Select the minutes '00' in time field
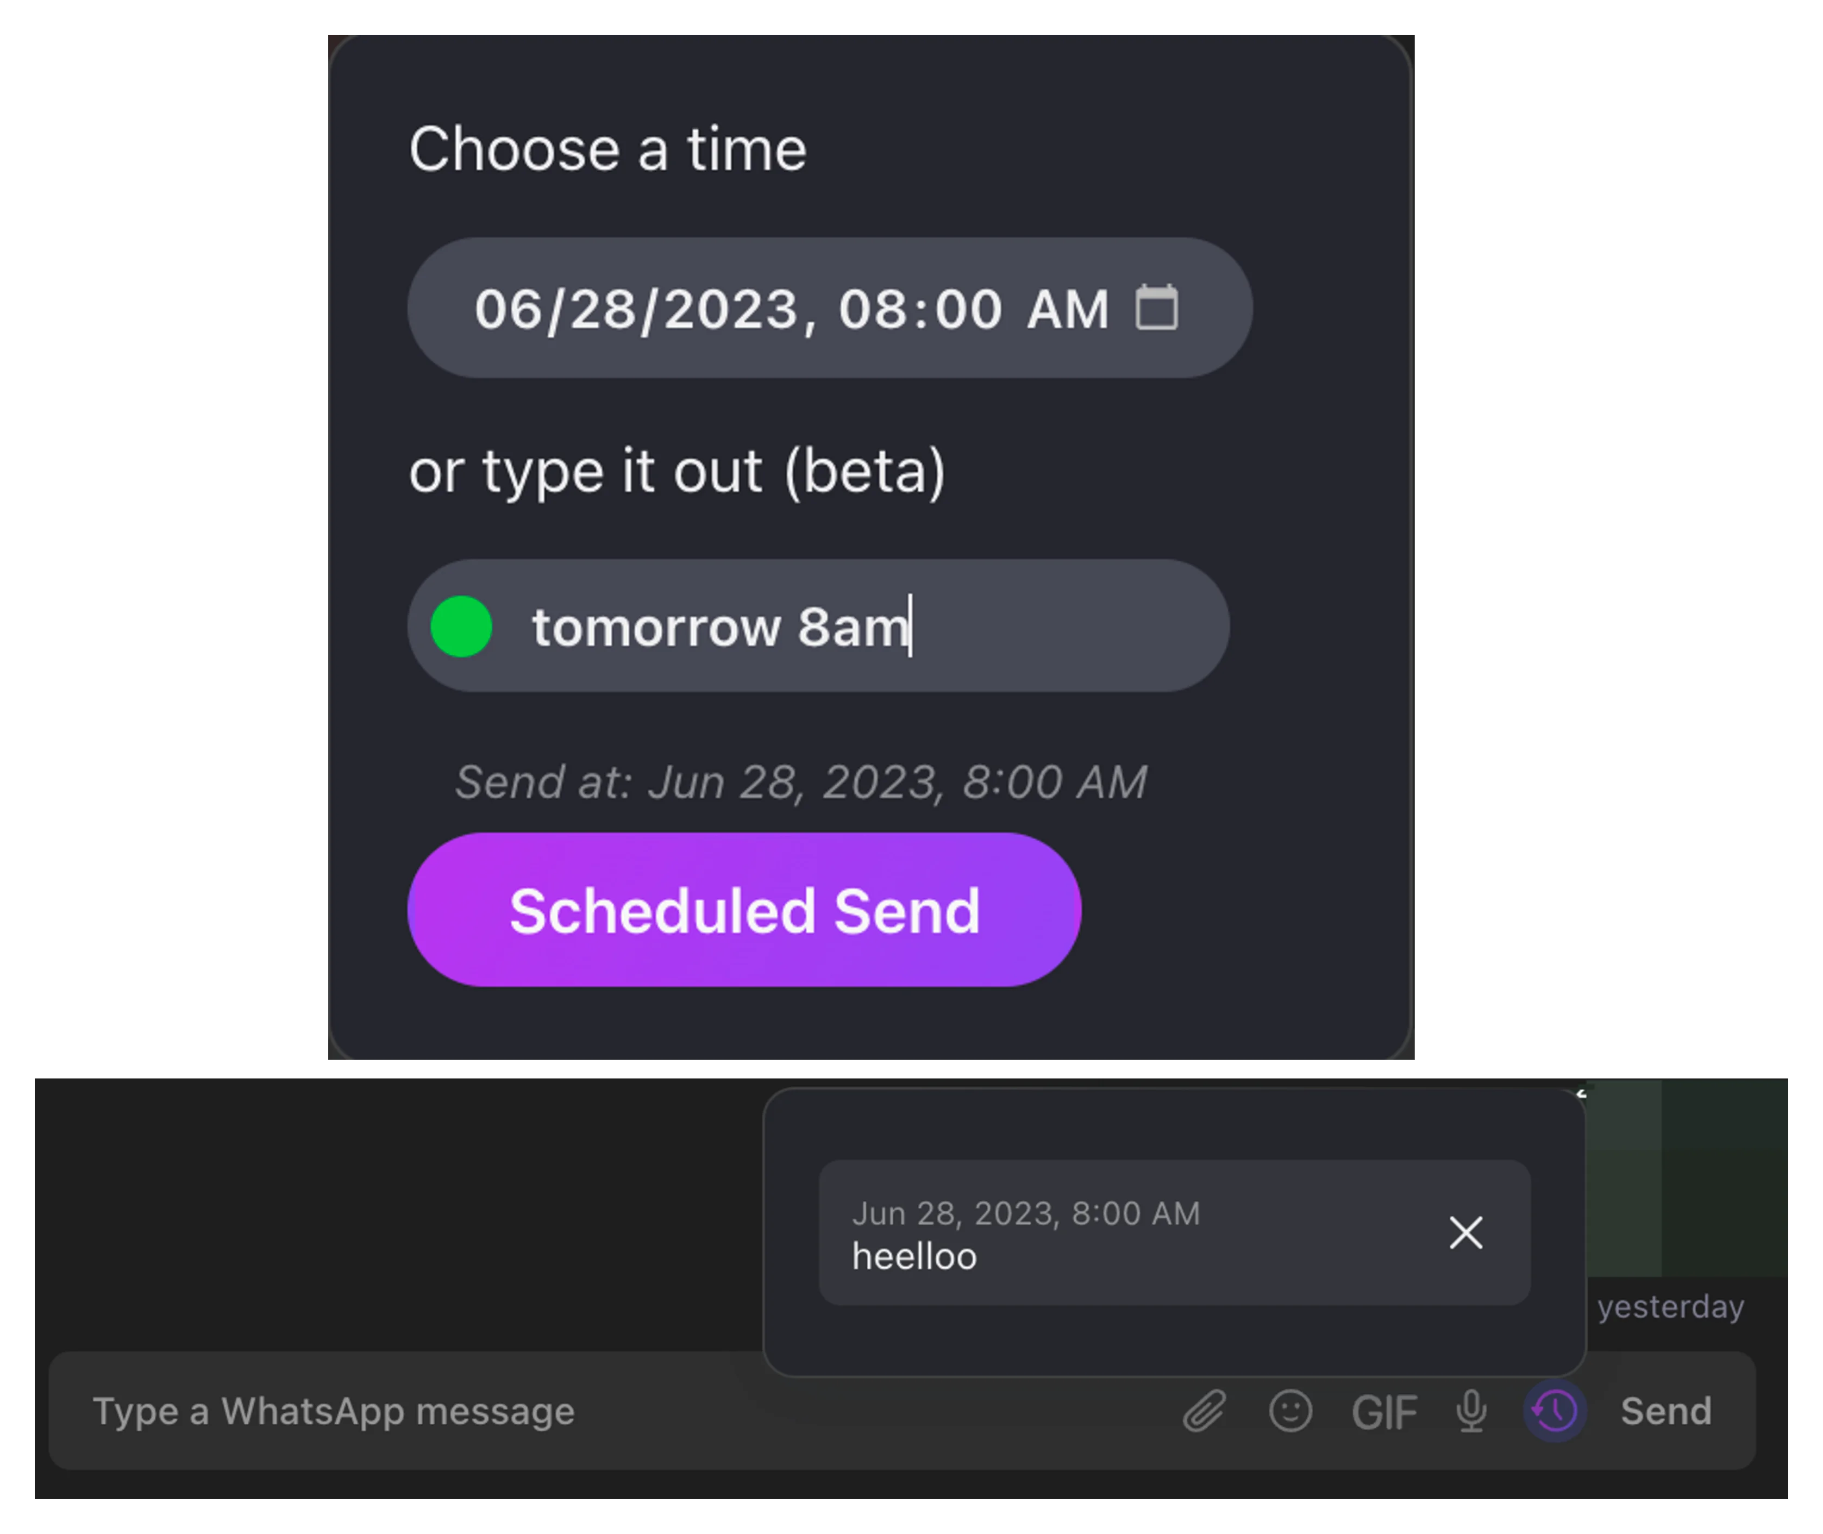This screenshot has width=1823, height=1534. click(x=969, y=310)
